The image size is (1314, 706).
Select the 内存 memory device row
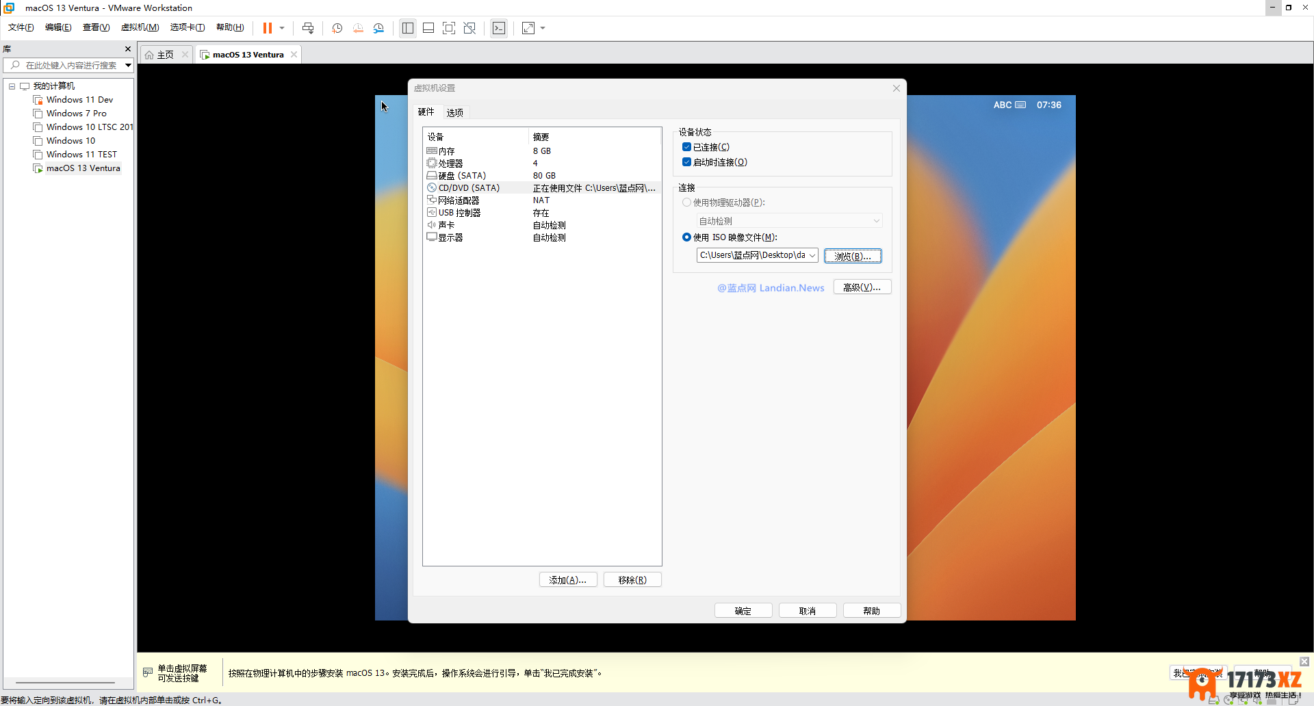click(x=542, y=151)
